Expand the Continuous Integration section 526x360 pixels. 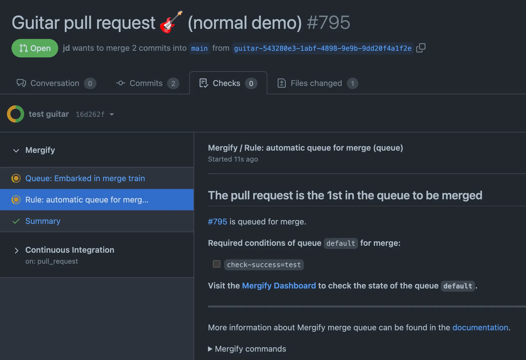pos(16,250)
